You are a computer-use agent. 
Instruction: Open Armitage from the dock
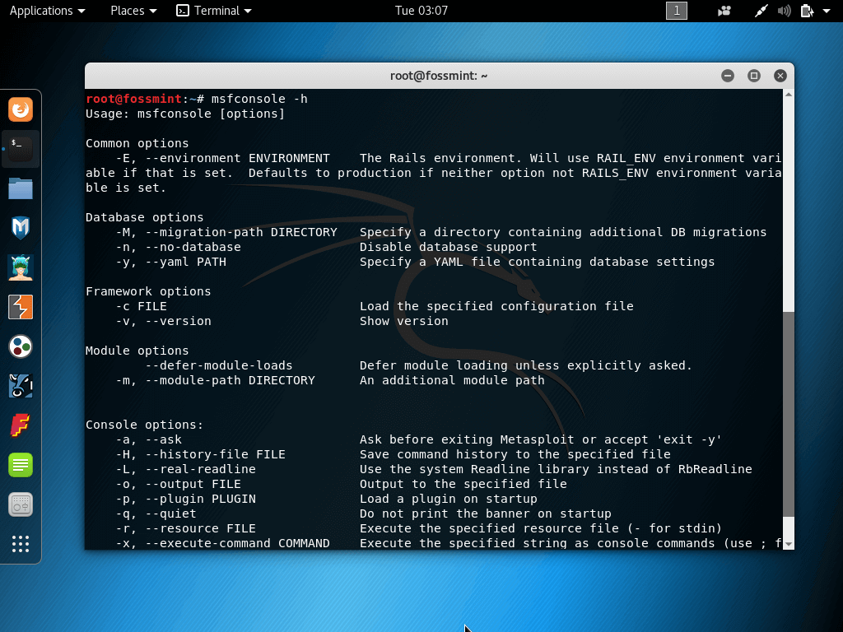click(21, 267)
